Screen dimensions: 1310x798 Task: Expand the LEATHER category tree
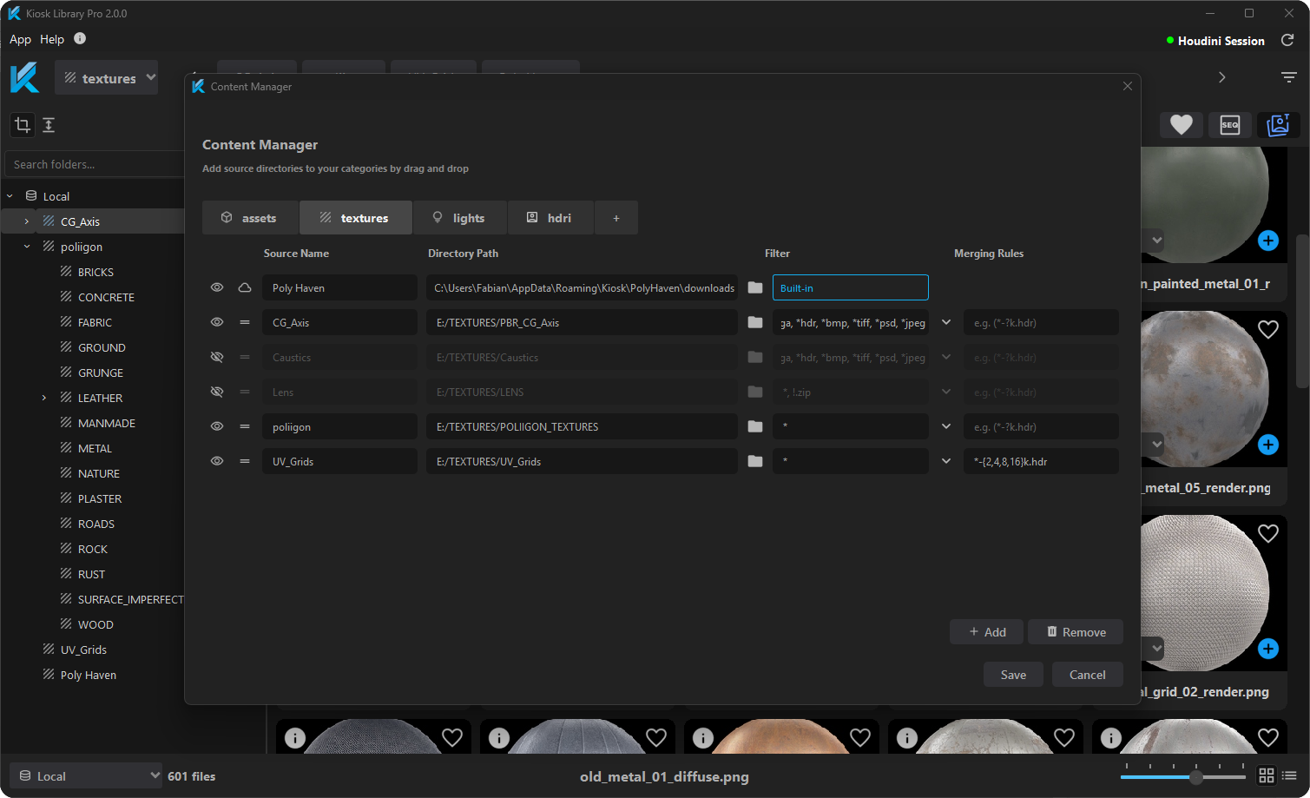coord(44,397)
